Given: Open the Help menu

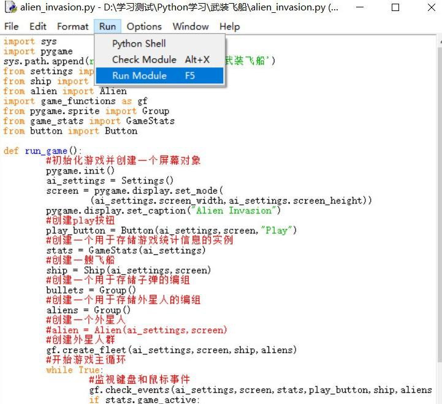Looking at the screenshot, I should tap(230, 26).
